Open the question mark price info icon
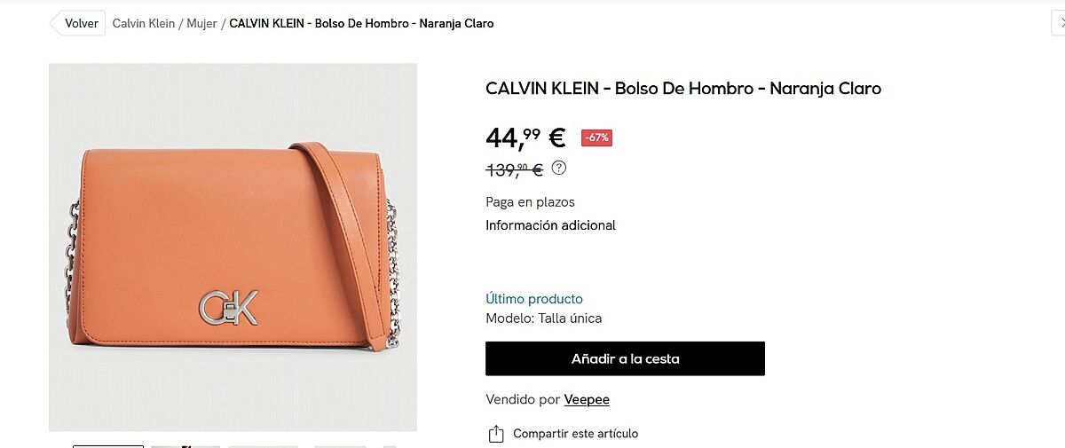Viewport: 1065px width, 448px height. coord(559,168)
